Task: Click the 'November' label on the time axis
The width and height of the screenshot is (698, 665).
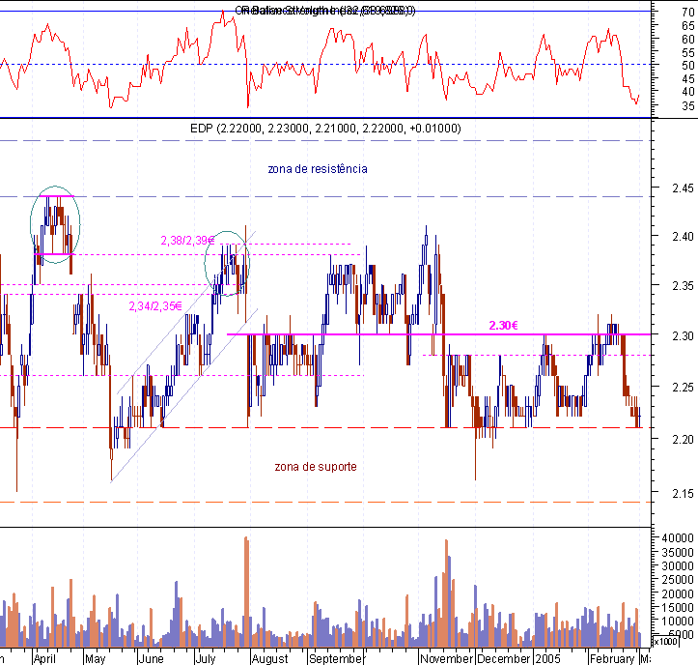Action: point(446,659)
